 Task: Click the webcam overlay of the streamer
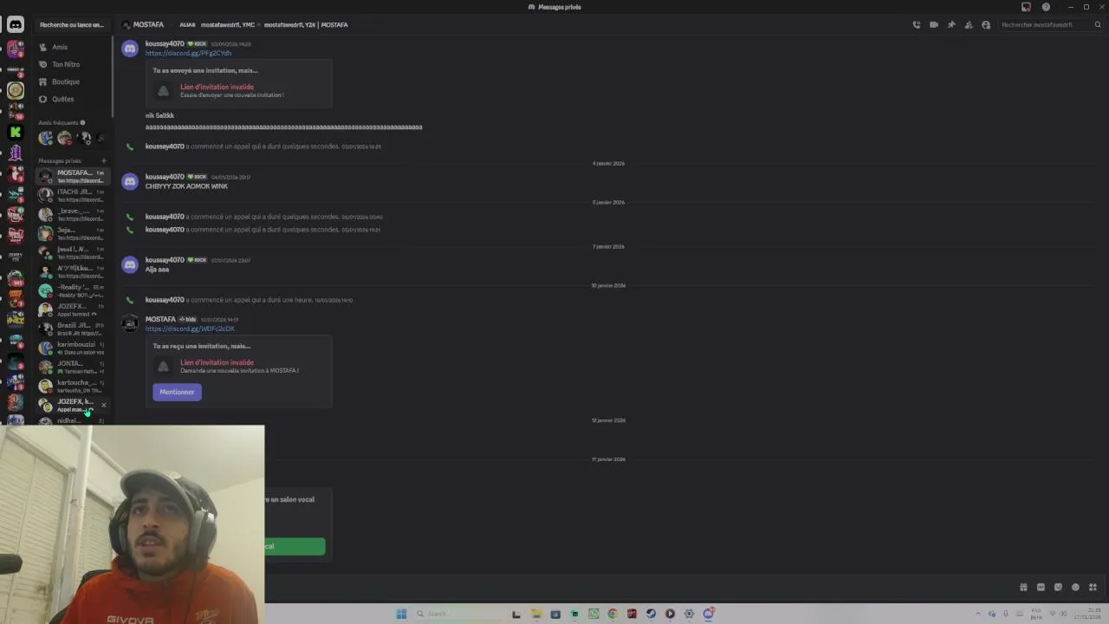(x=132, y=524)
